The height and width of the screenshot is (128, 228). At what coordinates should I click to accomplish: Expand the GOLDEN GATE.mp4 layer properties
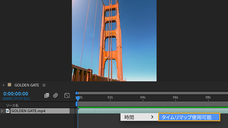2,111
